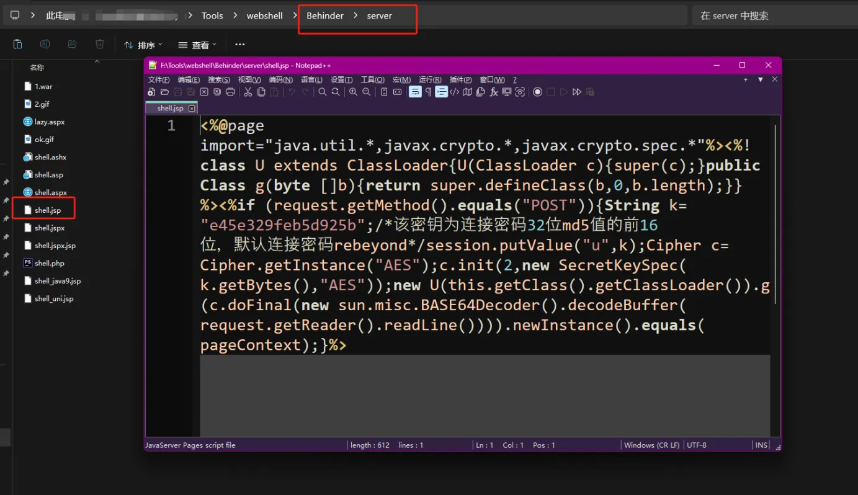Open the 排序 sort dropdown in Explorer
This screenshot has height=495, width=858.
(x=143, y=45)
